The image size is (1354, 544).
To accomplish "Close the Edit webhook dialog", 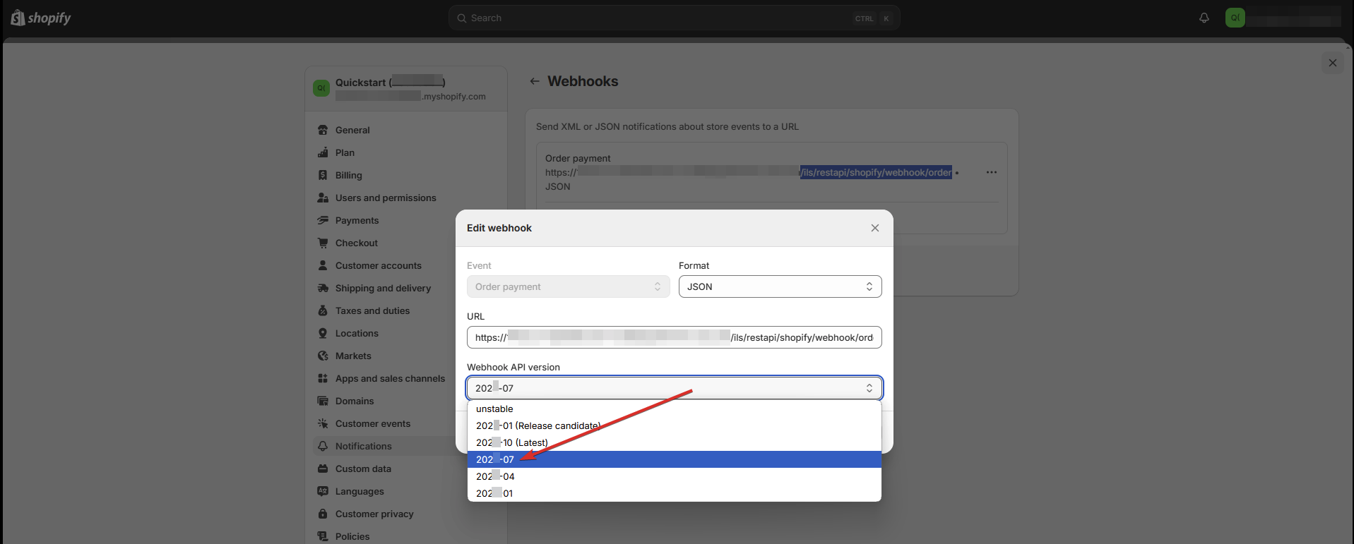I will [x=874, y=228].
